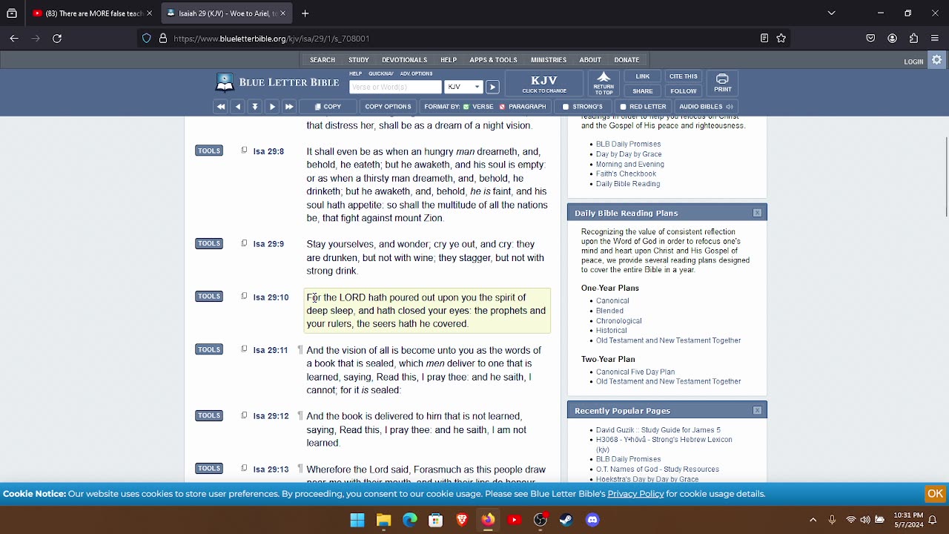The image size is (949, 534).
Task: Go to next book with double-right arrow
Action: pyautogui.click(x=289, y=107)
